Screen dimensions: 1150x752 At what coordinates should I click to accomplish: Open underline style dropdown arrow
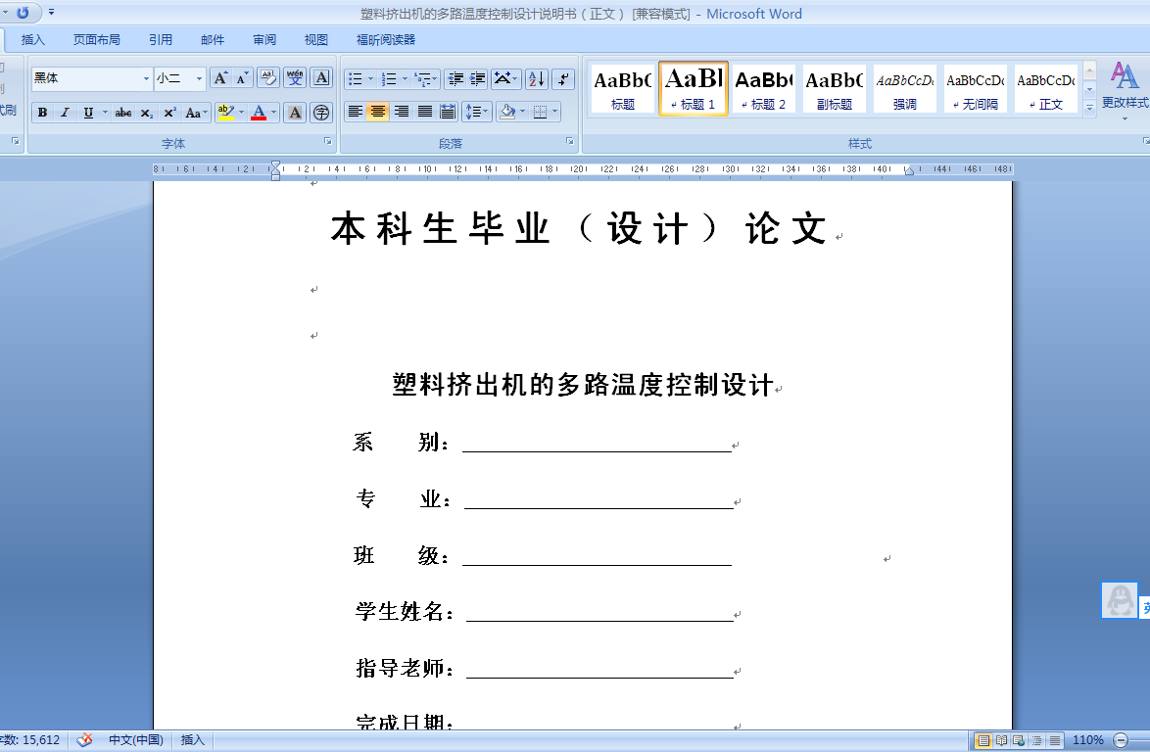[x=105, y=113]
